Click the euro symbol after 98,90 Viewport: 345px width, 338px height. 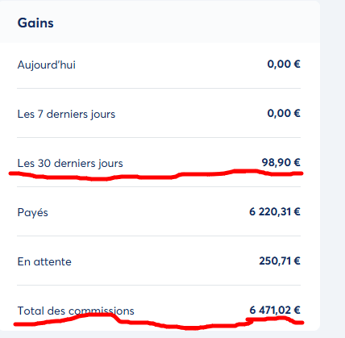pyautogui.click(x=297, y=162)
